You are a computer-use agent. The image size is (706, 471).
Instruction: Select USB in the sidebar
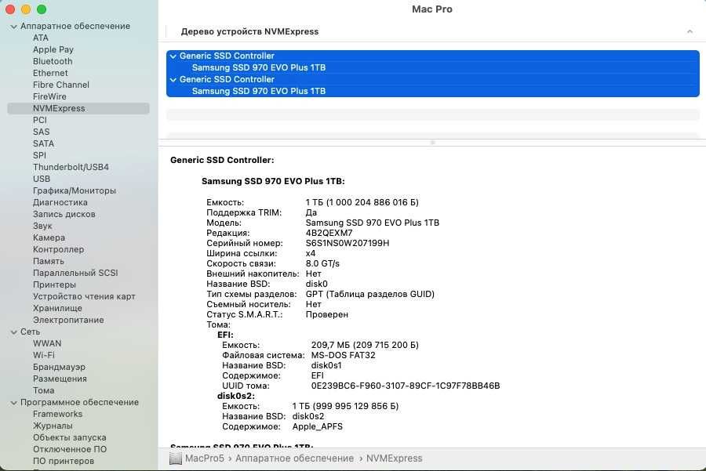[42, 179]
